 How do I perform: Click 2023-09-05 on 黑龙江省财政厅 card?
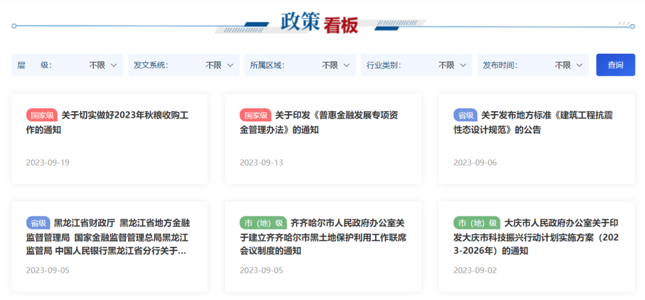click(48, 270)
